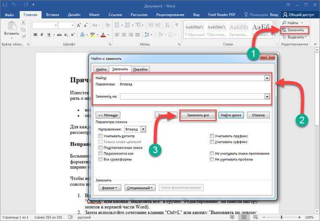Apply strikethrough with the abc icon
The image size is (320, 221).
pyautogui.click(x=59, y=35)
